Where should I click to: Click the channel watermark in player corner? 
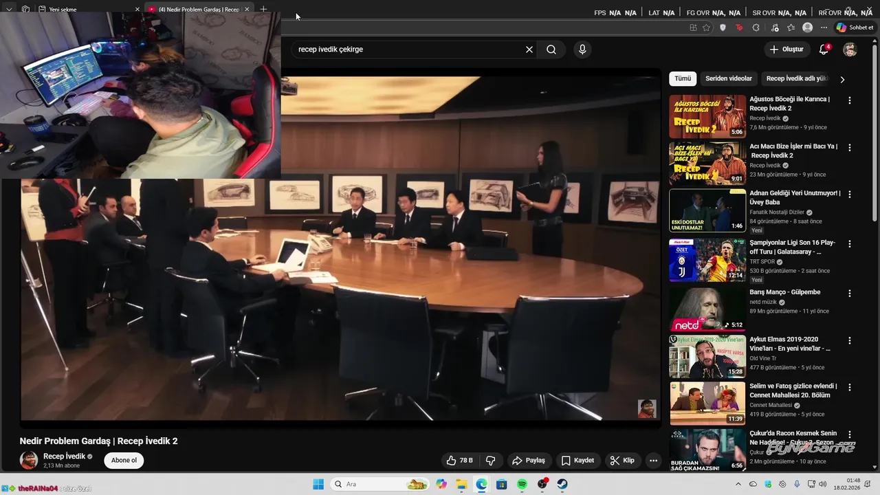(x=647, y=408)
